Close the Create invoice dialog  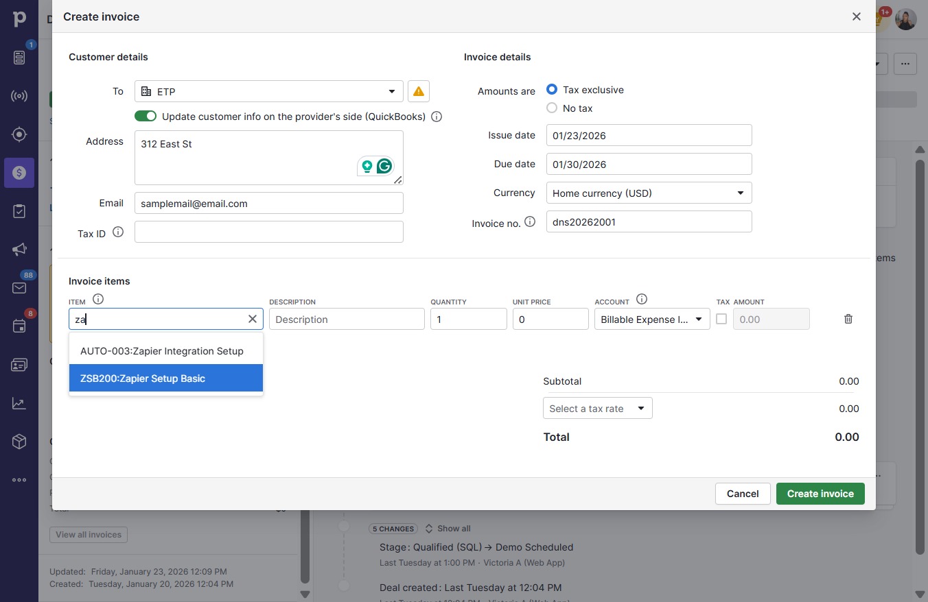[857, 16]
